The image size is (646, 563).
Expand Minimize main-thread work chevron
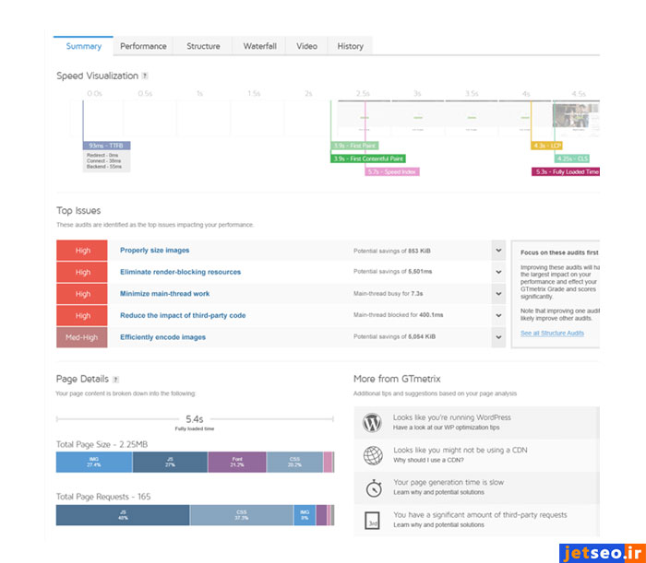(498, 294)
